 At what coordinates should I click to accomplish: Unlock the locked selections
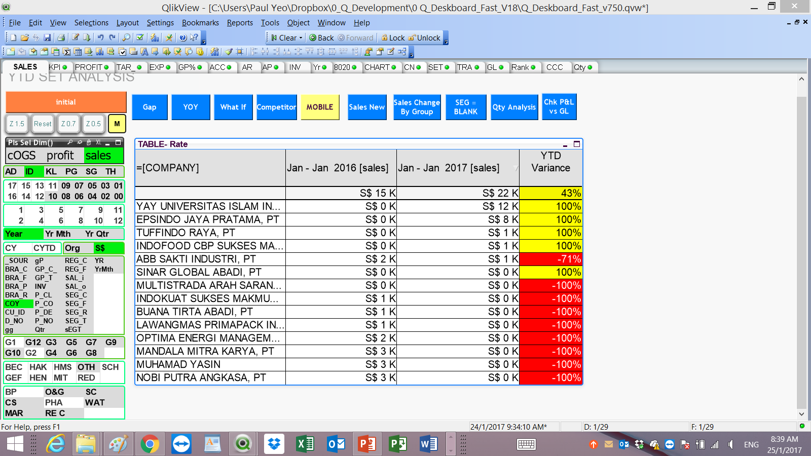coord(424,37)
